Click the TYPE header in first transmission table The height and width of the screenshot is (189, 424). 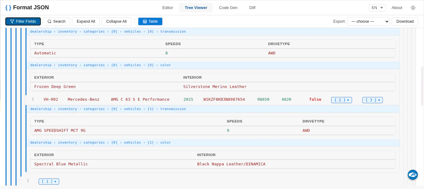coord(39,44)
